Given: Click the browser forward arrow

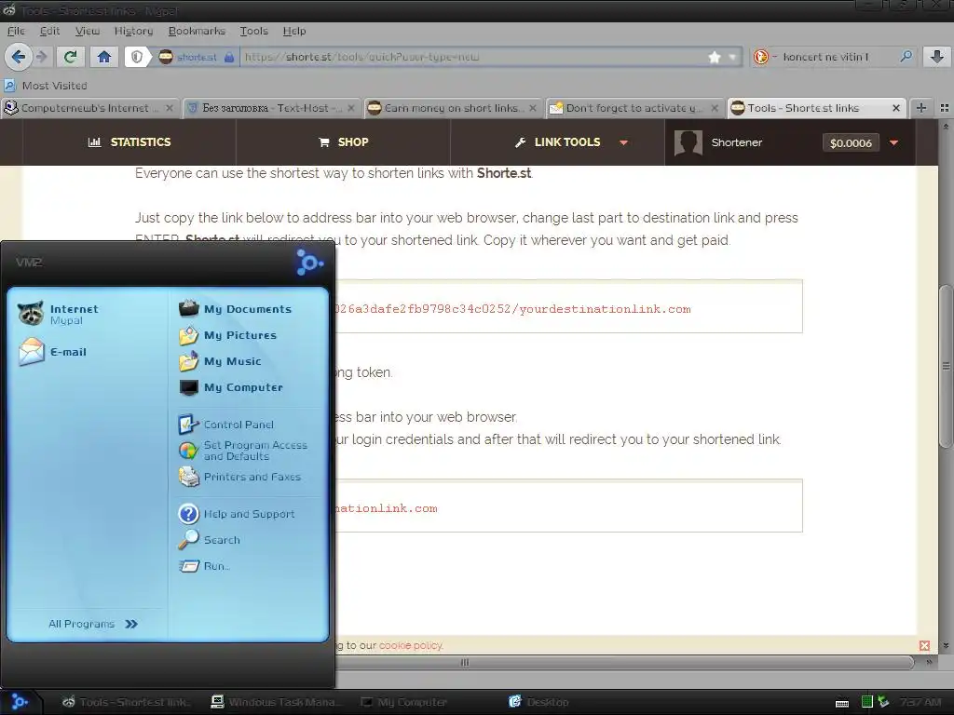Looking at the screenshot, I should tap(41, 57).
